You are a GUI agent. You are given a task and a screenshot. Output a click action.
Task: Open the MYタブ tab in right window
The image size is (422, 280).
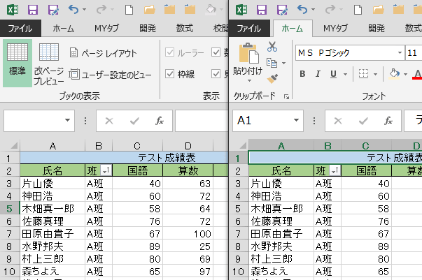[x=335, y=29]
